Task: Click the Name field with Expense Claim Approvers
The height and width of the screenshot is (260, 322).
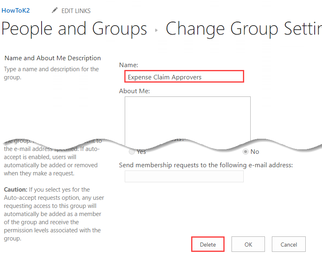Action: click(x=184, y=76)
